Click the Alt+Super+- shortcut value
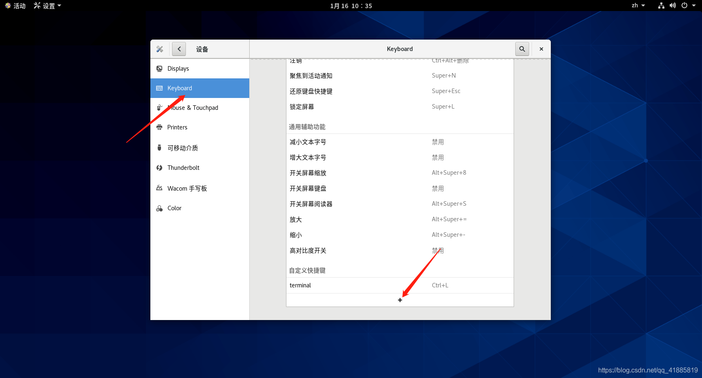The width and height of the screenshot is (702, 378). tap(449, 235)
